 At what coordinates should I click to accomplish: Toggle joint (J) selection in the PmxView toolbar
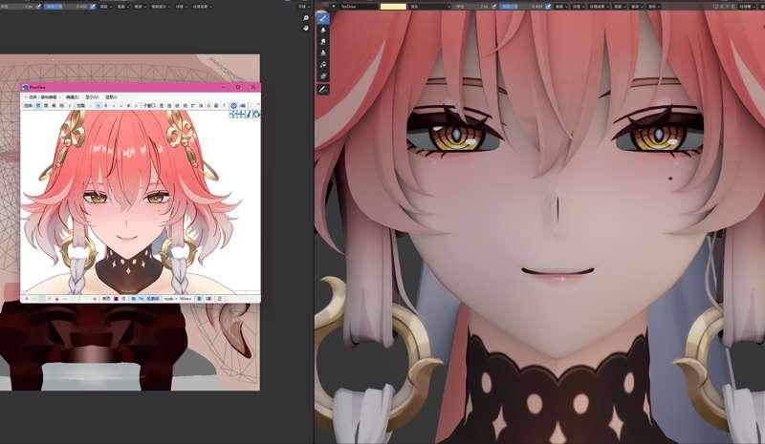(x=70, y=106)
